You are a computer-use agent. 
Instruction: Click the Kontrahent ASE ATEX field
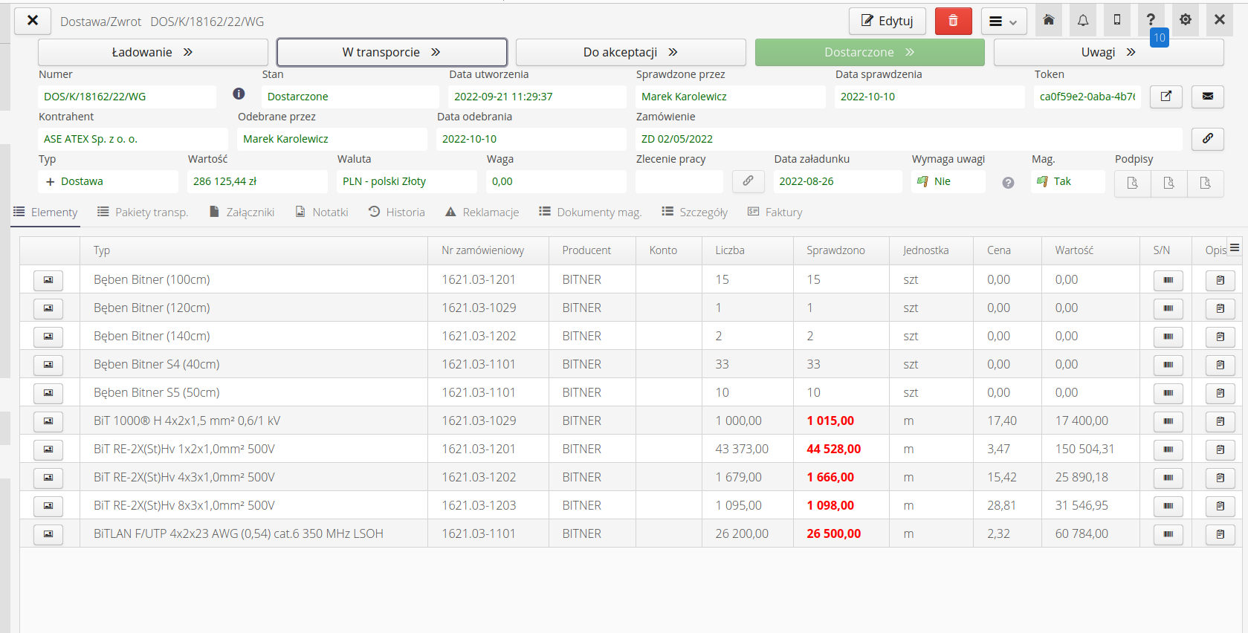[132, 139]
